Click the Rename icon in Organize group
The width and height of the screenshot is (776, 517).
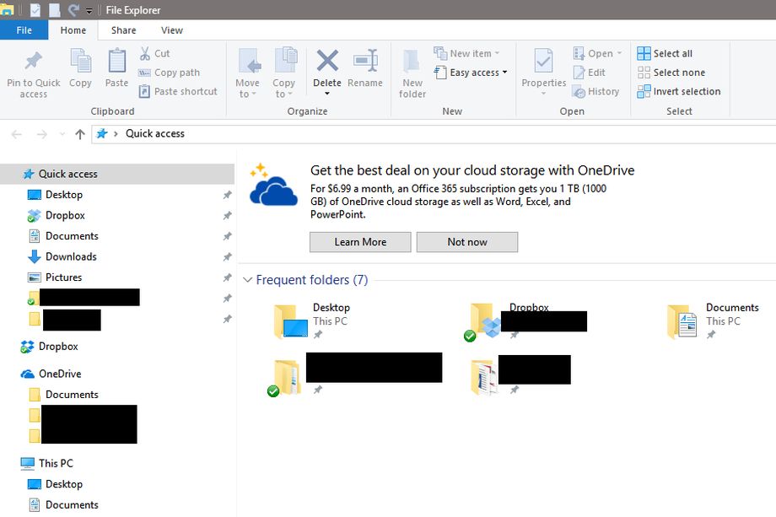365,62
